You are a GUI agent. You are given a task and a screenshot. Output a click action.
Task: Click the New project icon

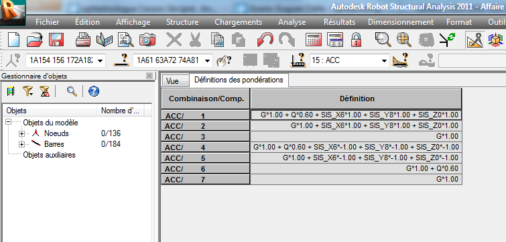13,40
